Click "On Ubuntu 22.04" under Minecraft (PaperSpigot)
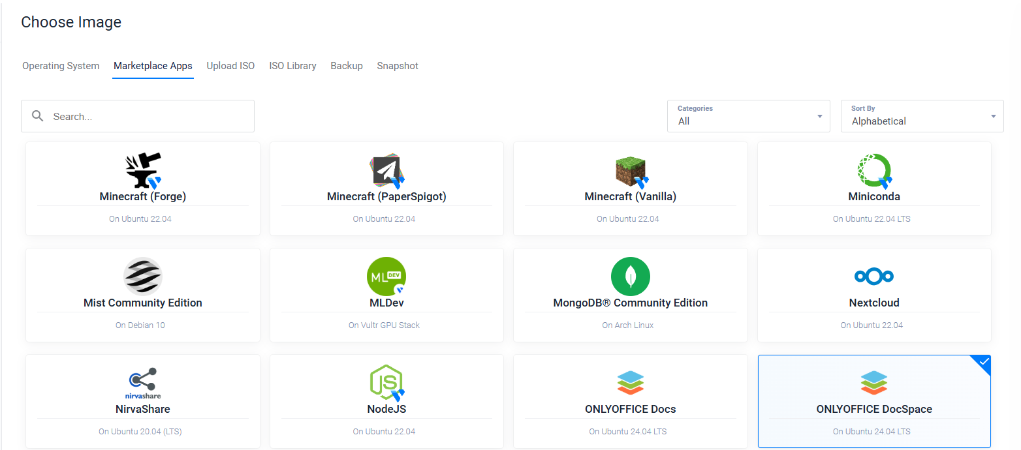The image size is (1021, 450). [384, 218]
